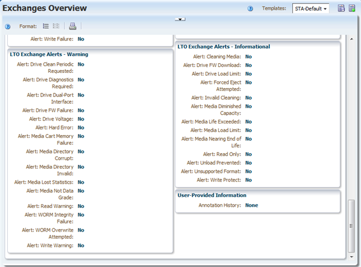
Task: Click the No value for Hard Error
Action: 81,128
